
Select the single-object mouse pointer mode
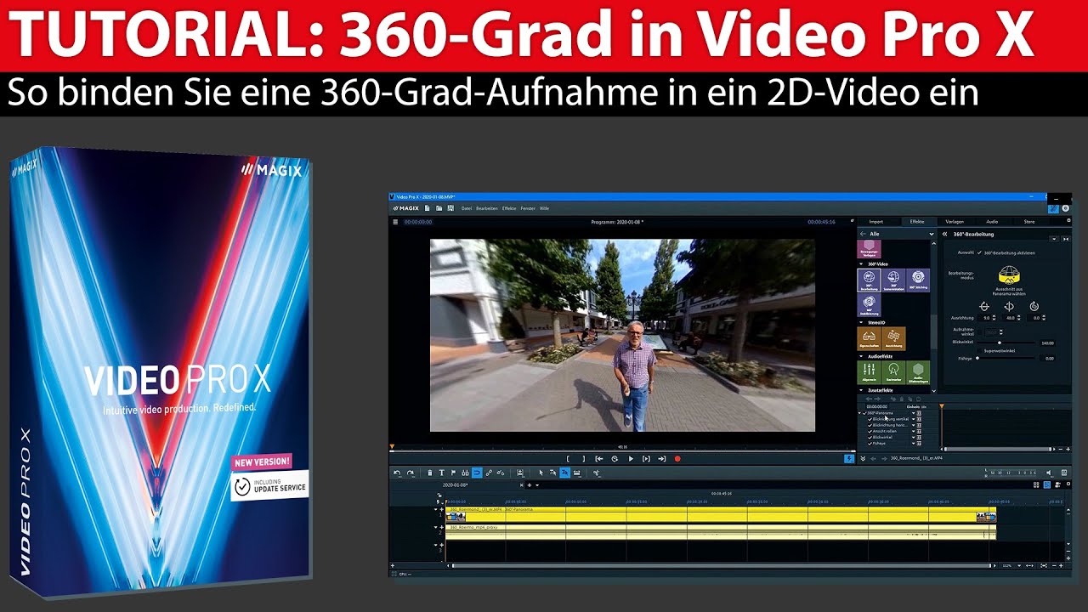coord(541,473)
